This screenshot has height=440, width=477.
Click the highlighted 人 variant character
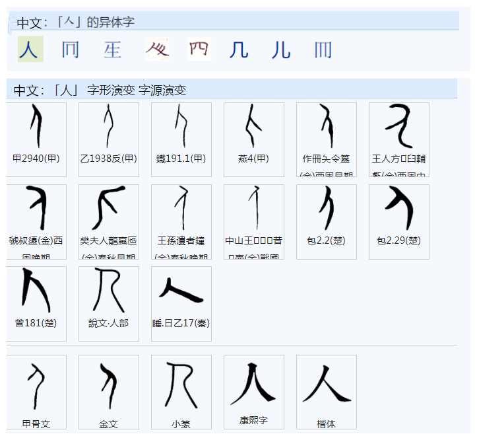(x=28, y=50)
